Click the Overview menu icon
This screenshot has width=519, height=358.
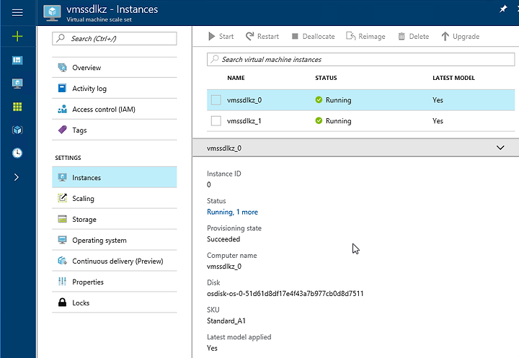coord(62,67)
